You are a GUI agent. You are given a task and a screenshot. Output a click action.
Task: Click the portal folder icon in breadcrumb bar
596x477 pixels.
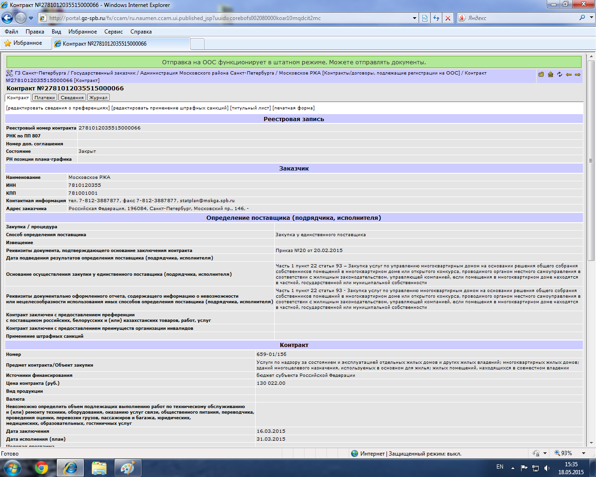tap(541, 75)
